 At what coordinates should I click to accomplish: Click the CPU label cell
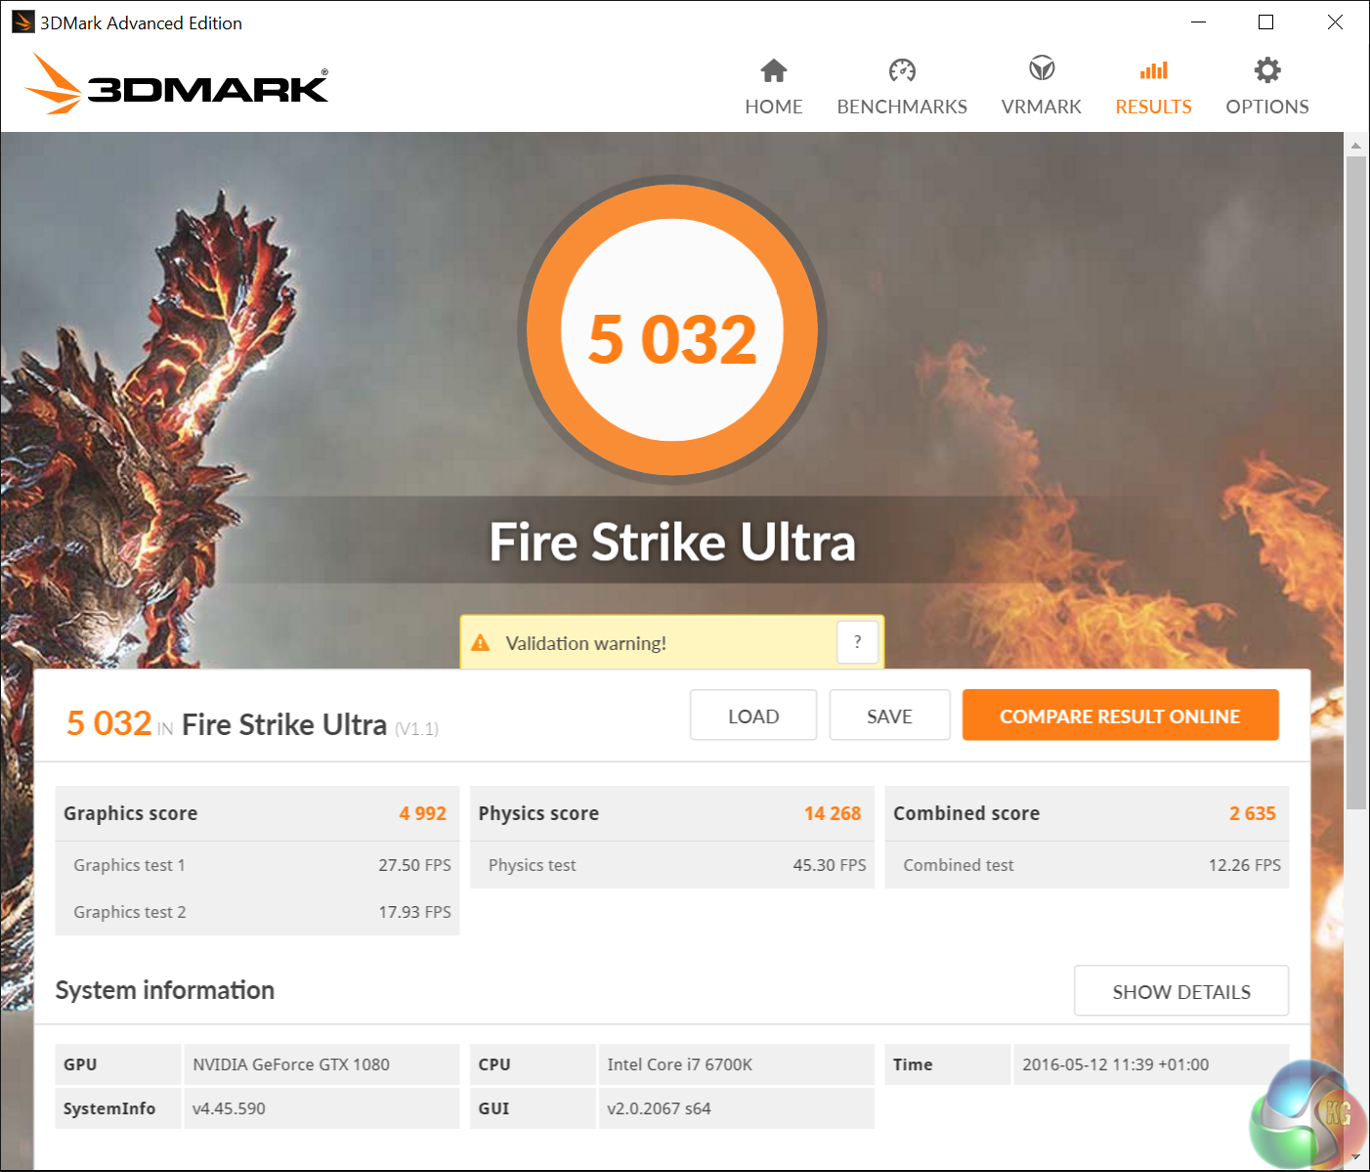click(533, 1064)
